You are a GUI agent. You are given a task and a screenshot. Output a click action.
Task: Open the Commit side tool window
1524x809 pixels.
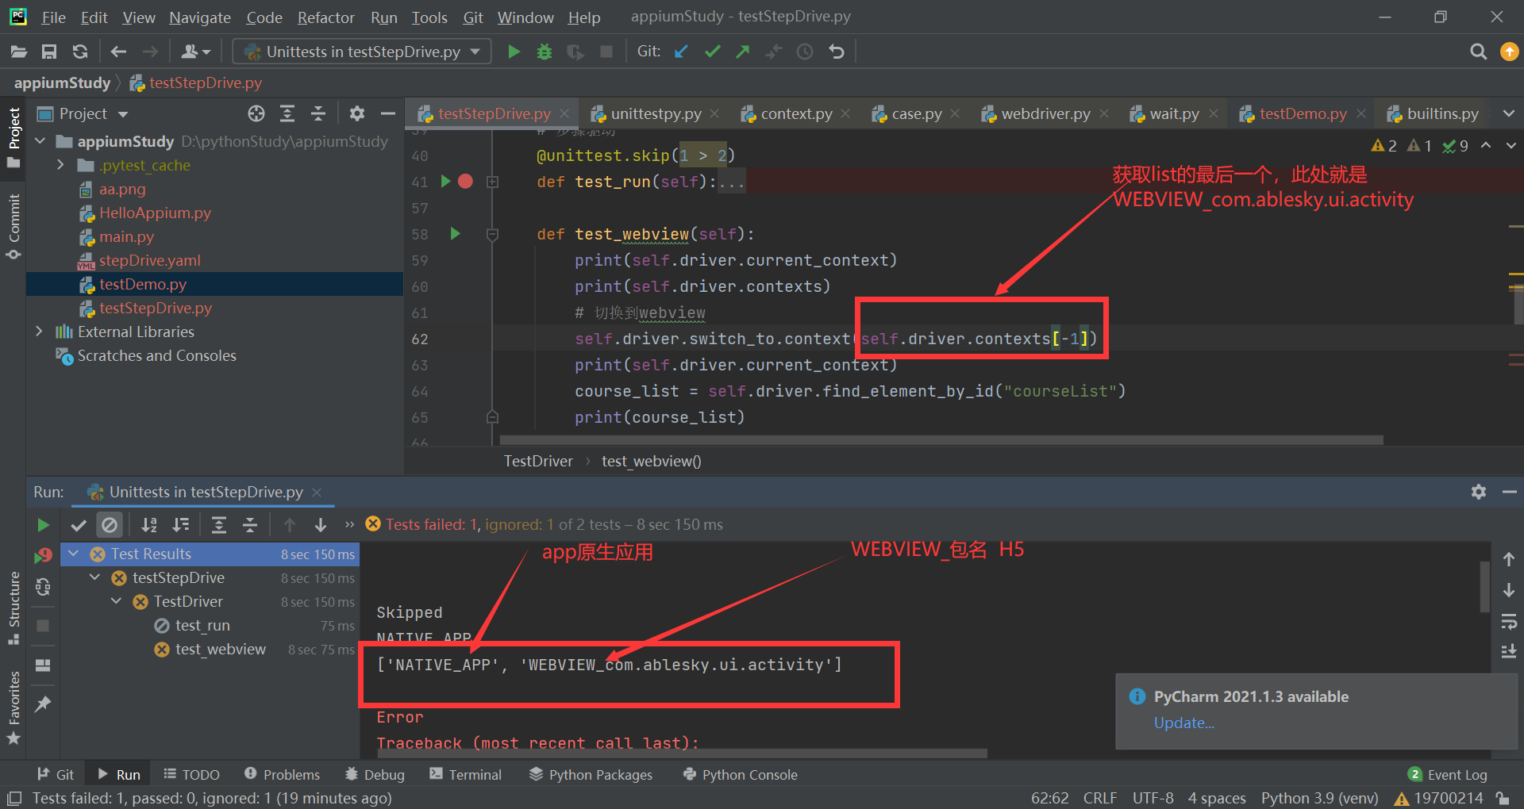point(13,227)
